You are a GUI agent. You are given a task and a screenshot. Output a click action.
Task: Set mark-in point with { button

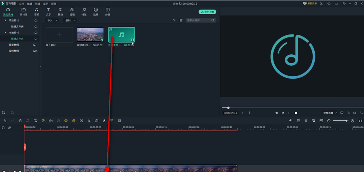tap(243, 113)
